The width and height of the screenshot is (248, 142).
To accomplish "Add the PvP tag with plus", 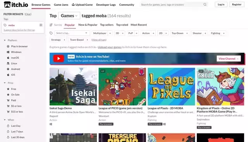I will 136,33.
